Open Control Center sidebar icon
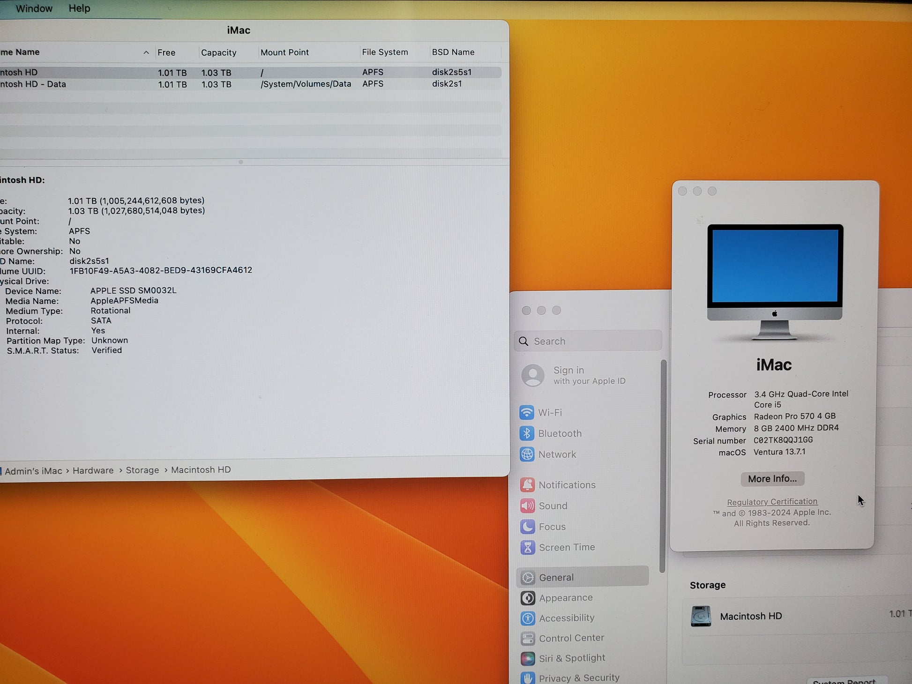 pos(528,638)
